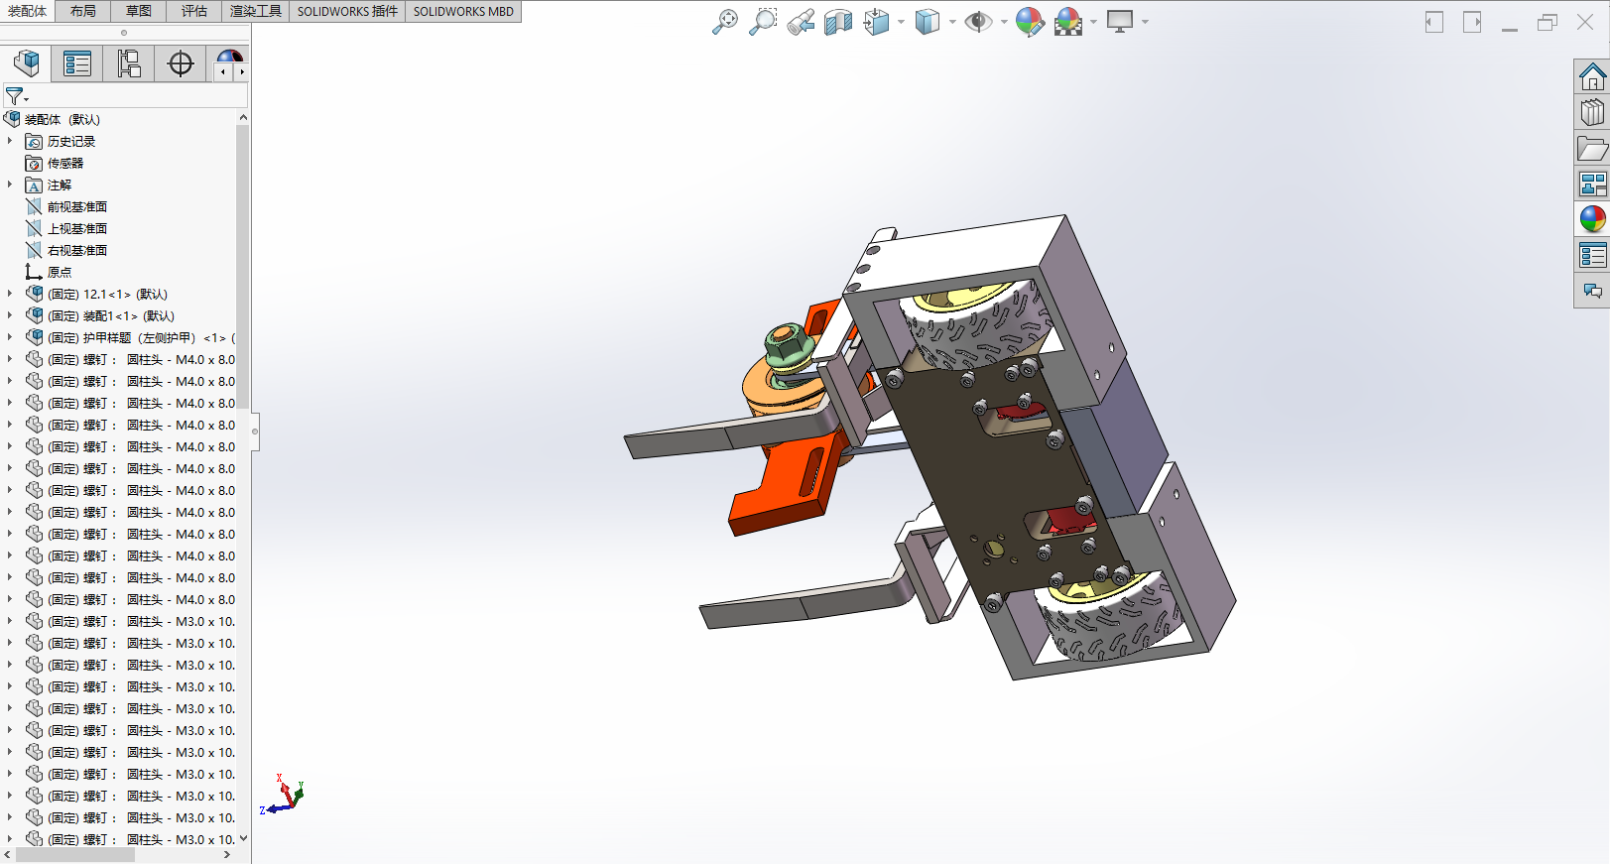Select the Zoom to Area tool
This screenshot has height=864, width=1610.
coord(763,22)
